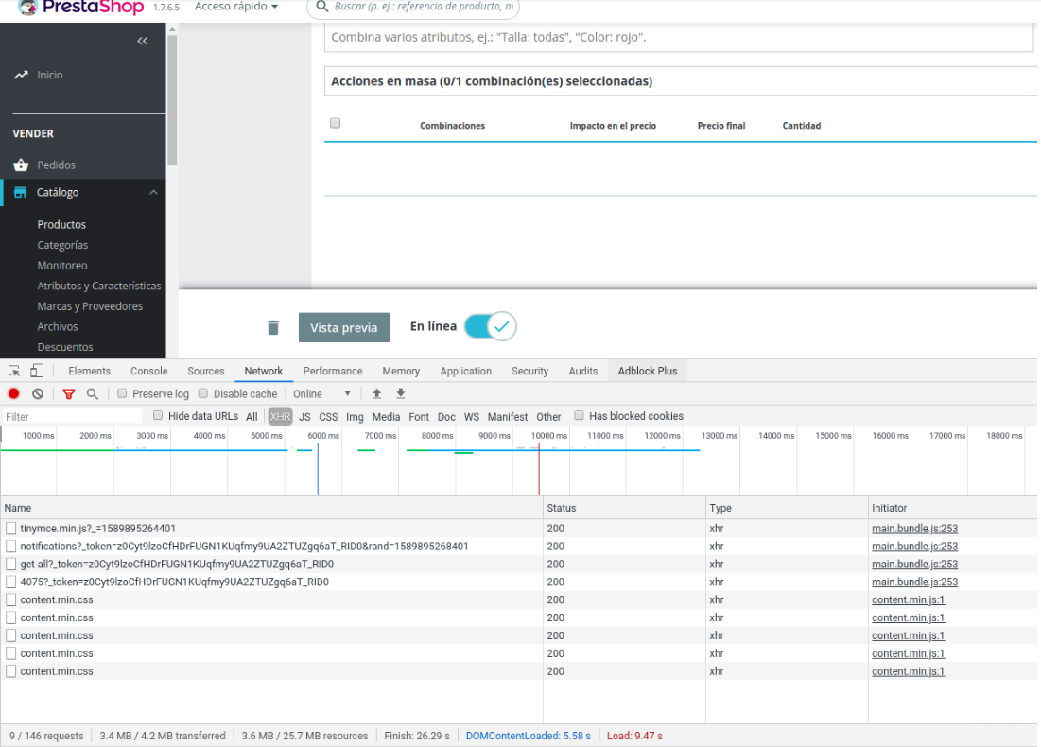Click the Status column header
This screenshot has width=1041, height=747.
coord(624,508)
